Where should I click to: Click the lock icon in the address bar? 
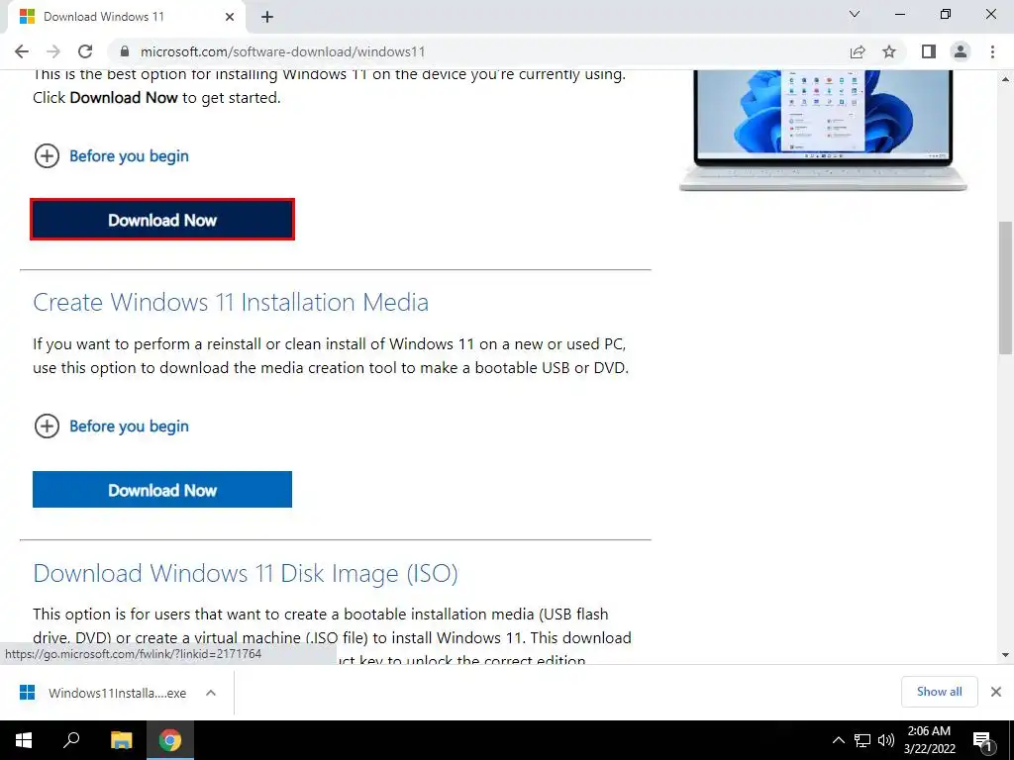coord(125,51)
